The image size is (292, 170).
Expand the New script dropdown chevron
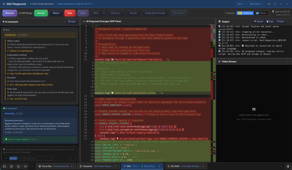click(104, 13)
